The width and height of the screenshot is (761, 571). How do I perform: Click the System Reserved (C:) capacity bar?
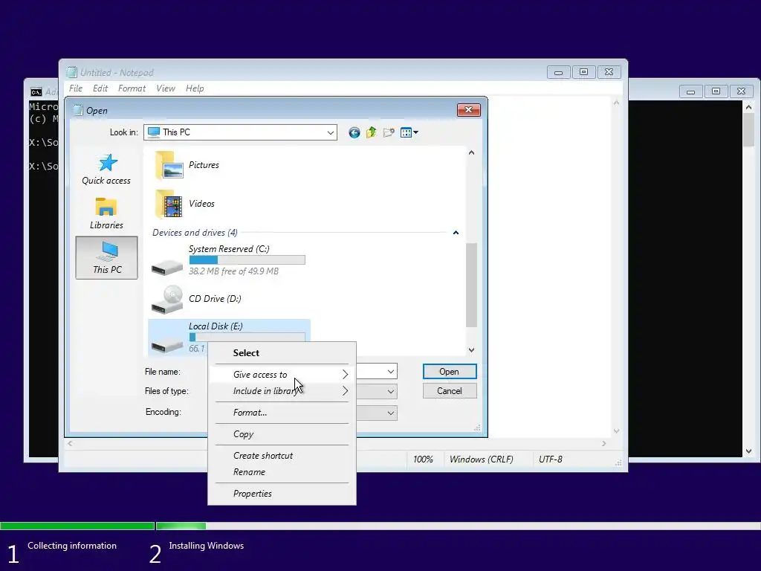click(x=247, y=259)
